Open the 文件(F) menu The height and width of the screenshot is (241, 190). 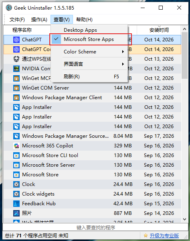pos(17,20)
